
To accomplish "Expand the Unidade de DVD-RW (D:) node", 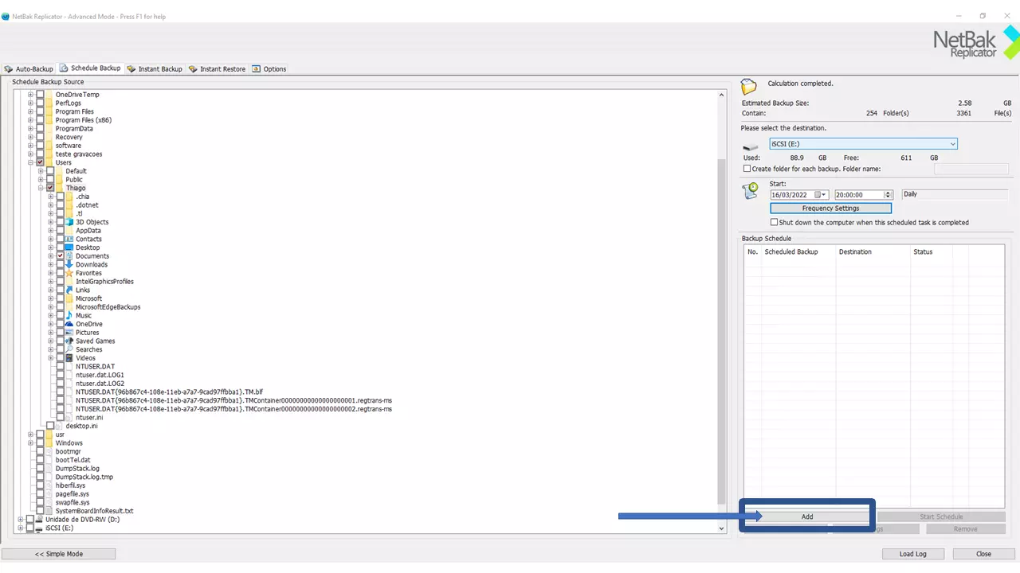I will pyautogui.click(x=21, y=520).
